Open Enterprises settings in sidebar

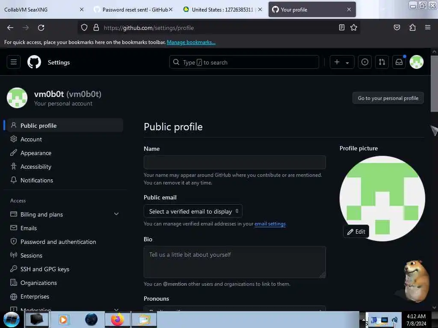(35, 296)
